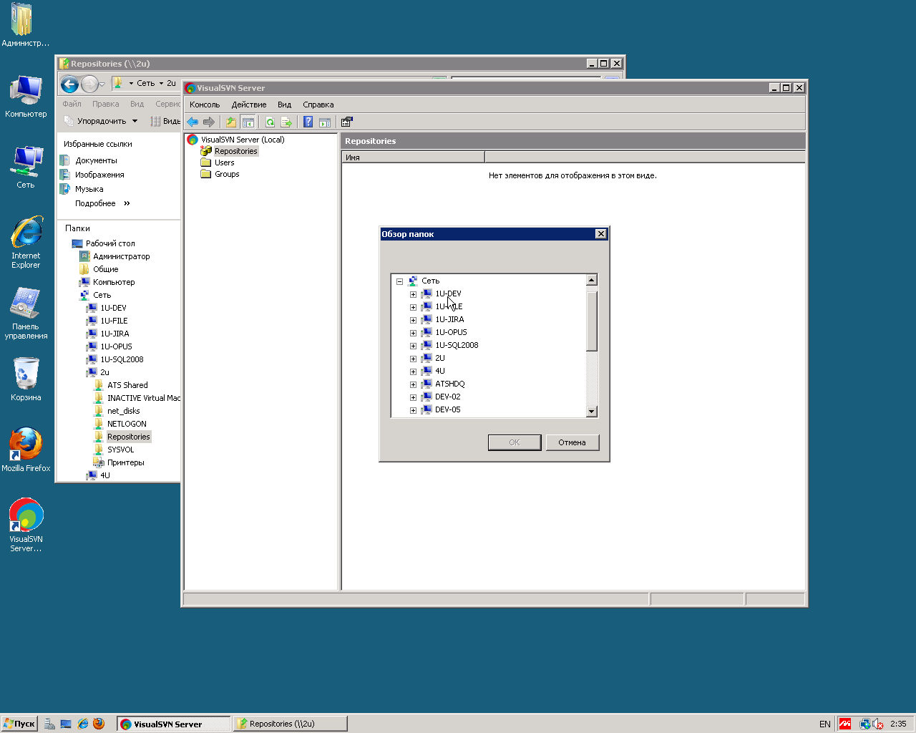Screen dimensions: 916x733
Task: Click Properties icon in VisualSVN toolbar
Action: (347, 122)
